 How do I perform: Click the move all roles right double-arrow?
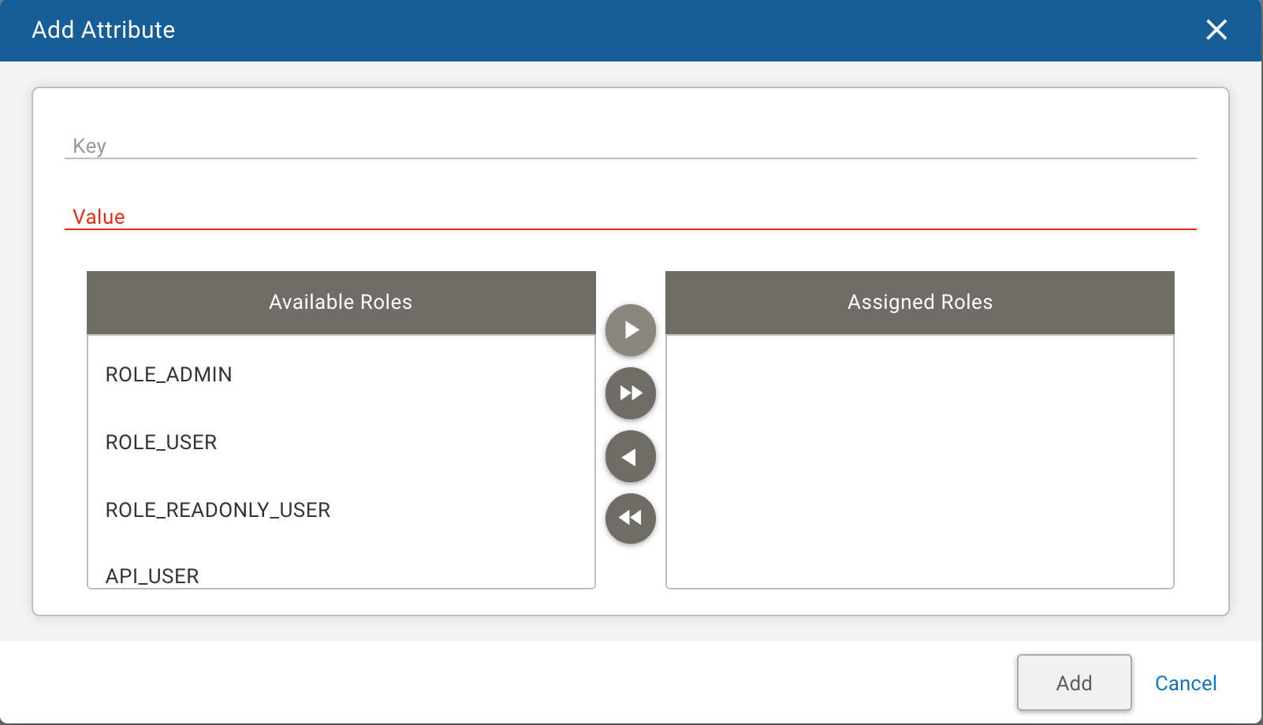click(630, 392)
